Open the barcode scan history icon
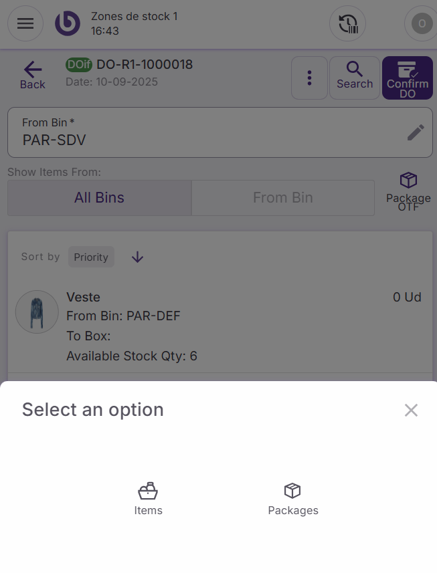 pos(347,24)
